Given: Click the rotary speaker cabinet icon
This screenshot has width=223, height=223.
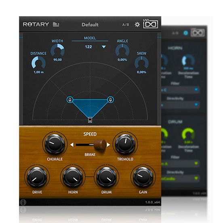Looking at the screenshot, I should (x=90, y=120).
